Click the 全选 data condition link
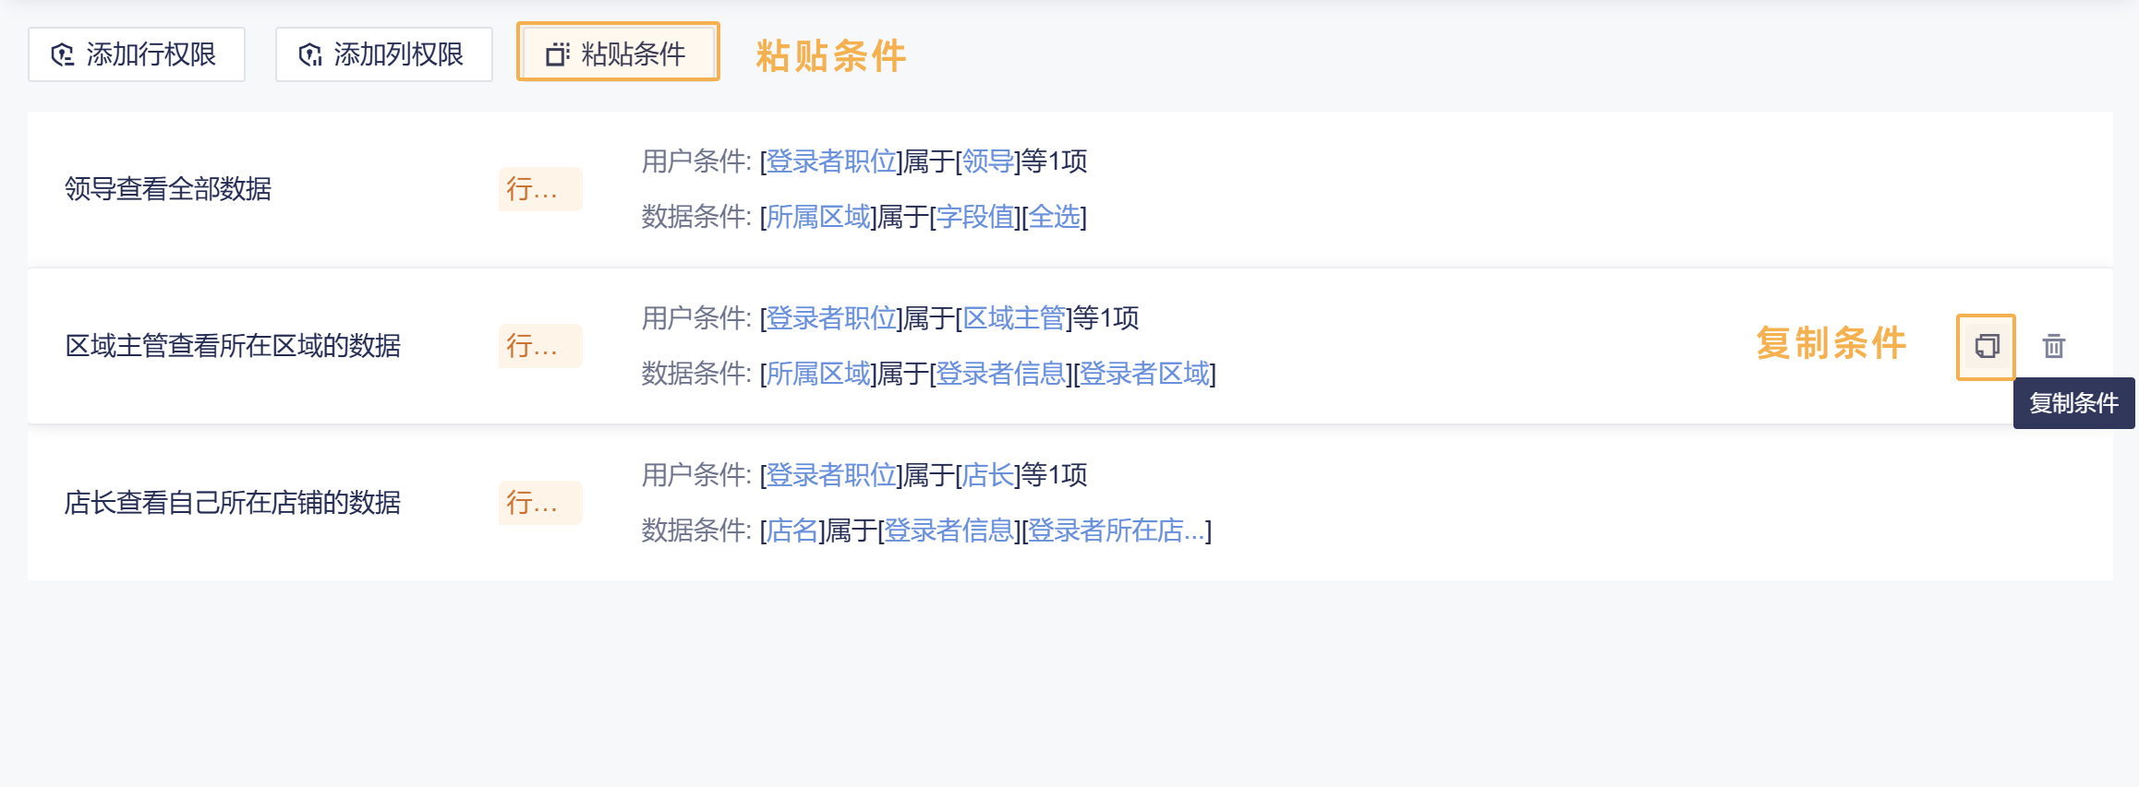Viewport: 2139px width, 787px height. [1054, 218]
